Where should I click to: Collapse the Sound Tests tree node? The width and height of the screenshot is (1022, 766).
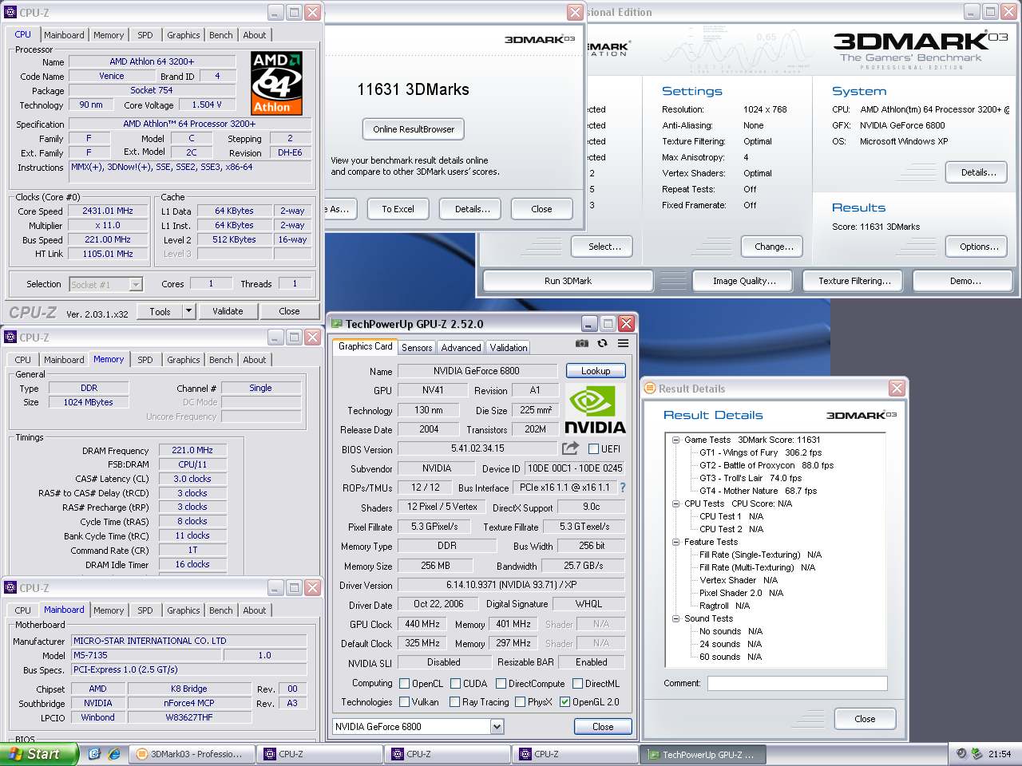pos(675,618)
